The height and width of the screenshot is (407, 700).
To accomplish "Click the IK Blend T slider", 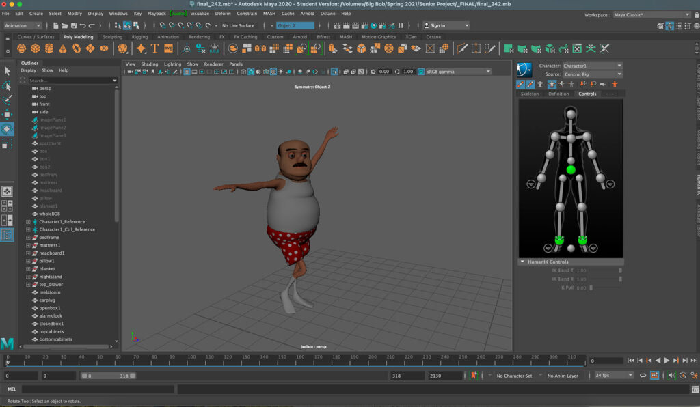I will (x=620, y=270).
